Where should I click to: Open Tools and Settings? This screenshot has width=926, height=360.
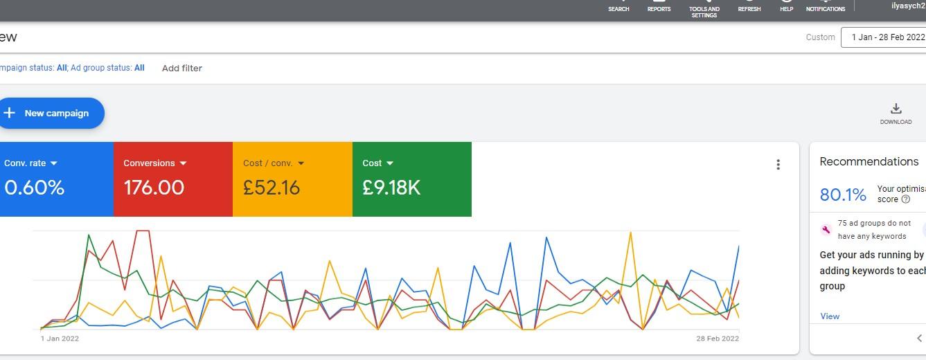tap(704, 8)
